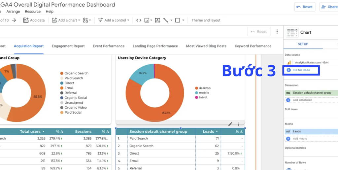Expand the Add a chart dropdown

pyautogui.click(x=66, y=20)
